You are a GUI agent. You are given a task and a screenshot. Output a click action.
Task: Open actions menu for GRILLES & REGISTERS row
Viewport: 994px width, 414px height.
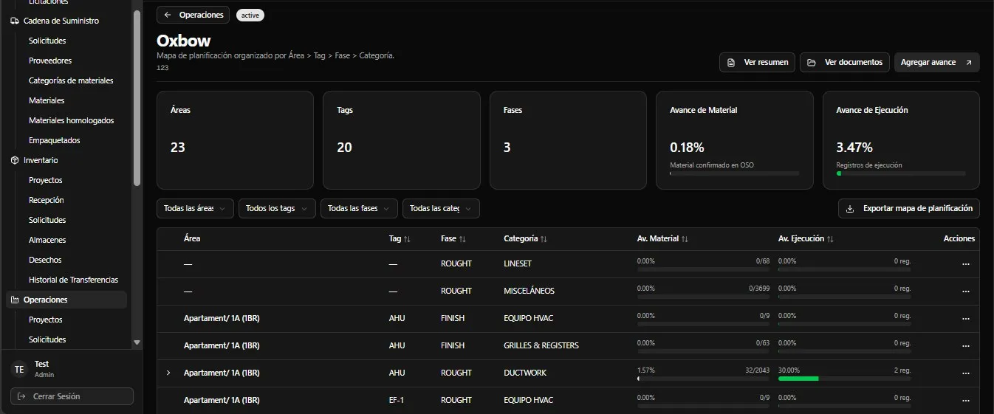pos(966,346)
